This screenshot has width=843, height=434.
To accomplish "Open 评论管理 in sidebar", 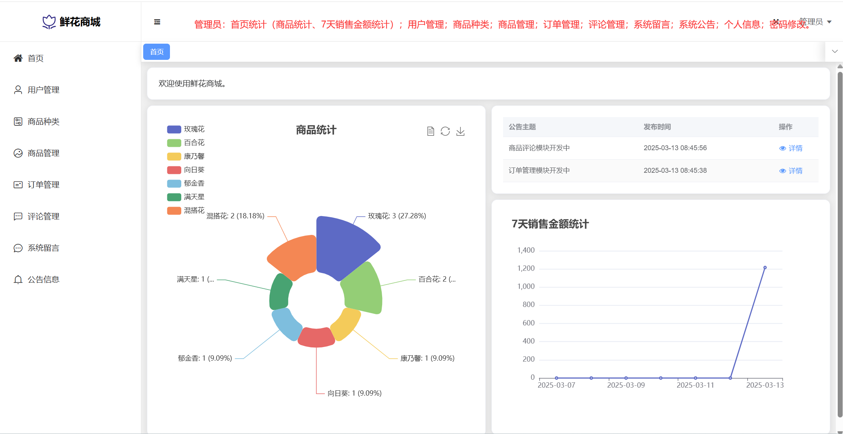I will pos(43,216).
